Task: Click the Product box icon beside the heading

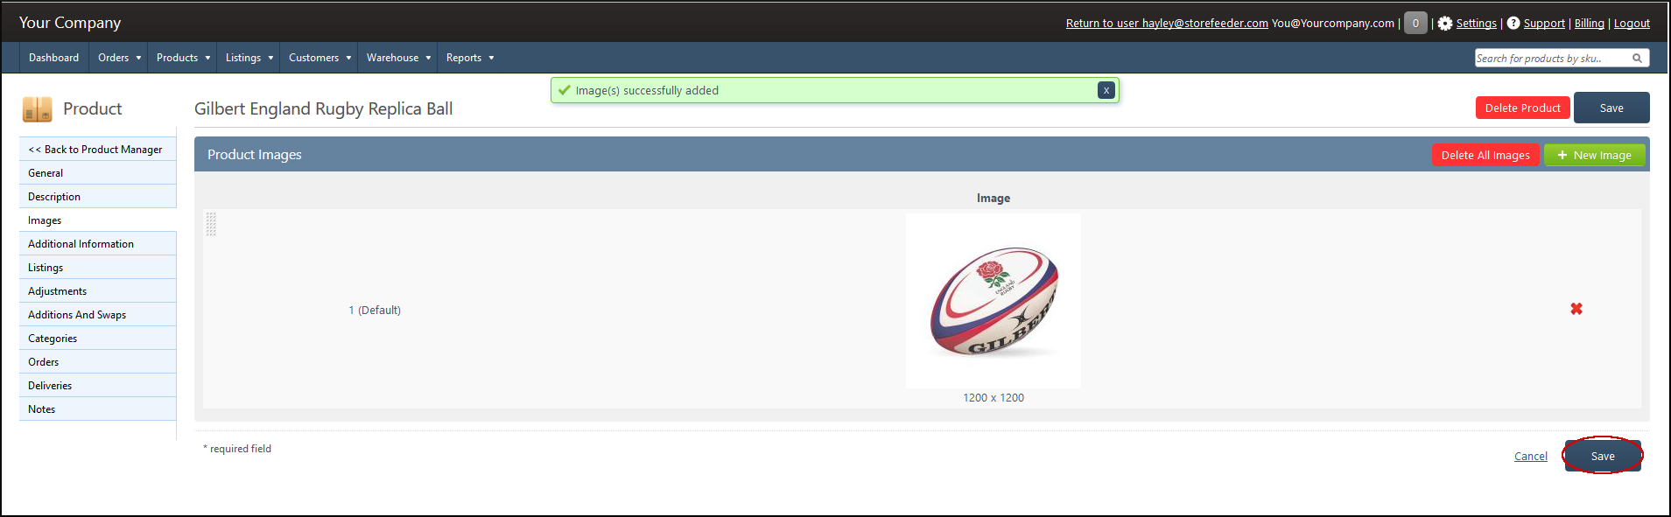Action: (37, 109)
